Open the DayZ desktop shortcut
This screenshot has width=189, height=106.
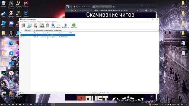point(4,94)
